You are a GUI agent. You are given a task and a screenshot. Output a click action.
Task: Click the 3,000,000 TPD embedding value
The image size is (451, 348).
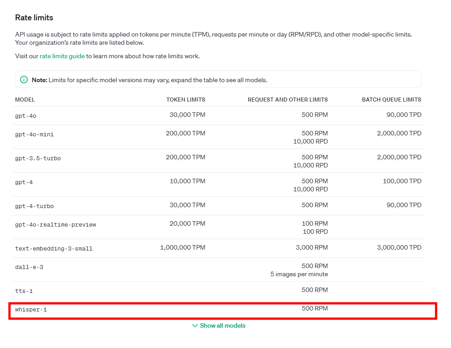point(399,247)
